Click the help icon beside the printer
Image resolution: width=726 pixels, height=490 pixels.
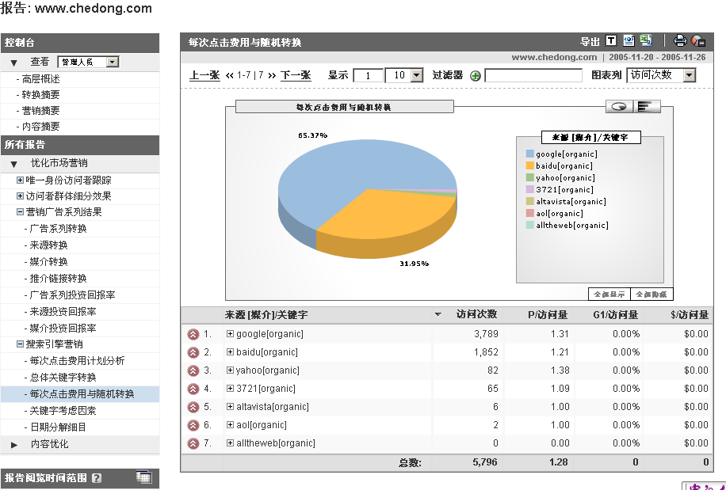[698, 41]
